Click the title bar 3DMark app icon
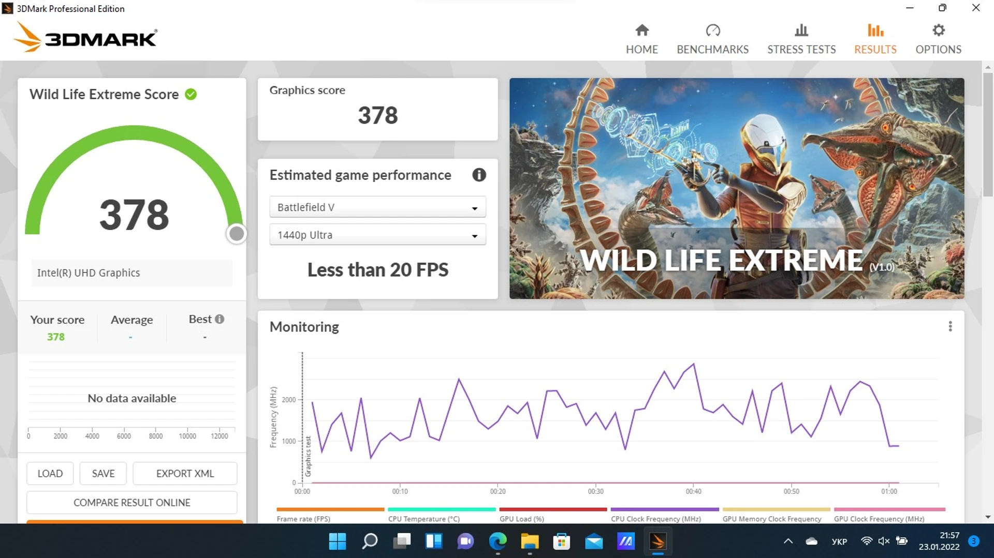The height and width of the screenshot is (558, 994). tap(7, 8)
